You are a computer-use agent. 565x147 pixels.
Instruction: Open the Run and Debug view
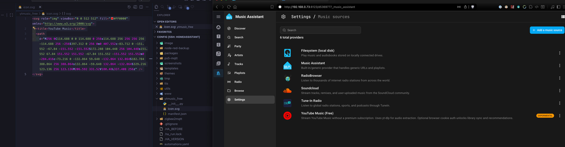coord(174,7)
